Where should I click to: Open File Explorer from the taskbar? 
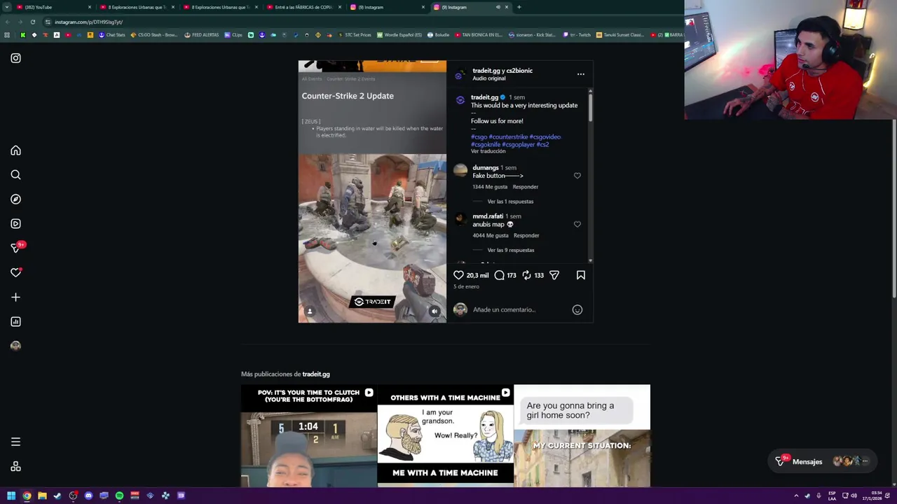42,496
